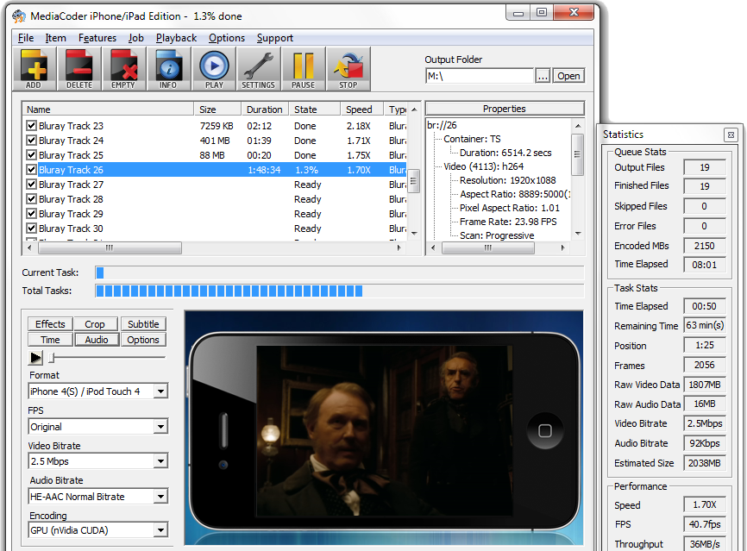This screenshot has height=551, width=747.
Task: Click Properties pane scroll up arrow
Action: (577, 126)
